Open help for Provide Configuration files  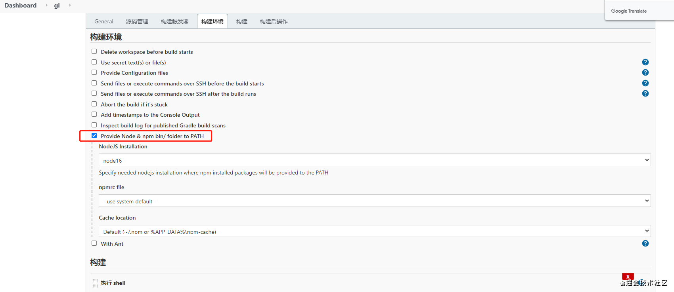pos(645,72)
